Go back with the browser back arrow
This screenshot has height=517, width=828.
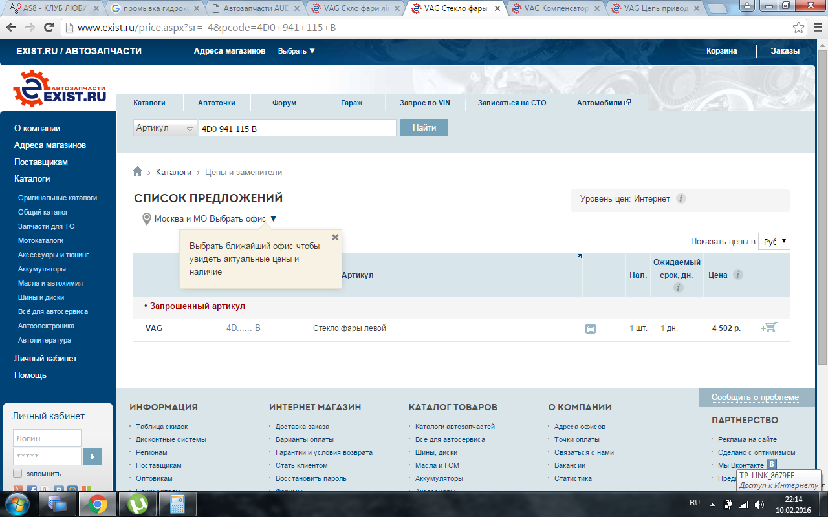[12, 28]
